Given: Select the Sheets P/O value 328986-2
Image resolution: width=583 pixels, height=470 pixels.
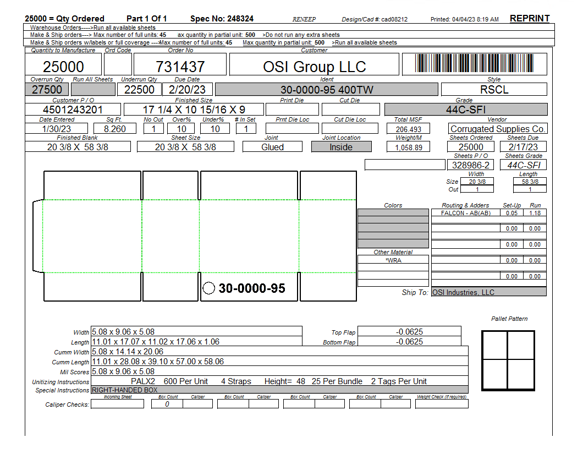Looking at the screenshot, I should point(471,165).
